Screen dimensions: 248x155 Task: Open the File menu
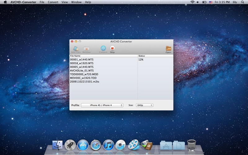pyautogui.click(x=42, y=2)
